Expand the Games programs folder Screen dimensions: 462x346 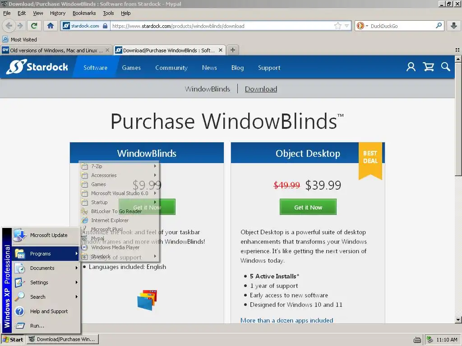(119, 184)
